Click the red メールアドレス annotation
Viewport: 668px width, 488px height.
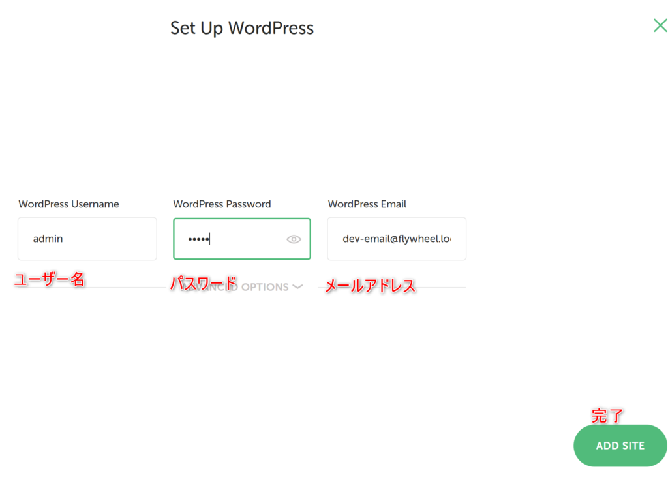[370, 286]
